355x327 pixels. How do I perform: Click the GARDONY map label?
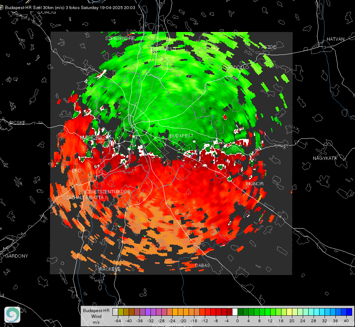pos(17,256)
